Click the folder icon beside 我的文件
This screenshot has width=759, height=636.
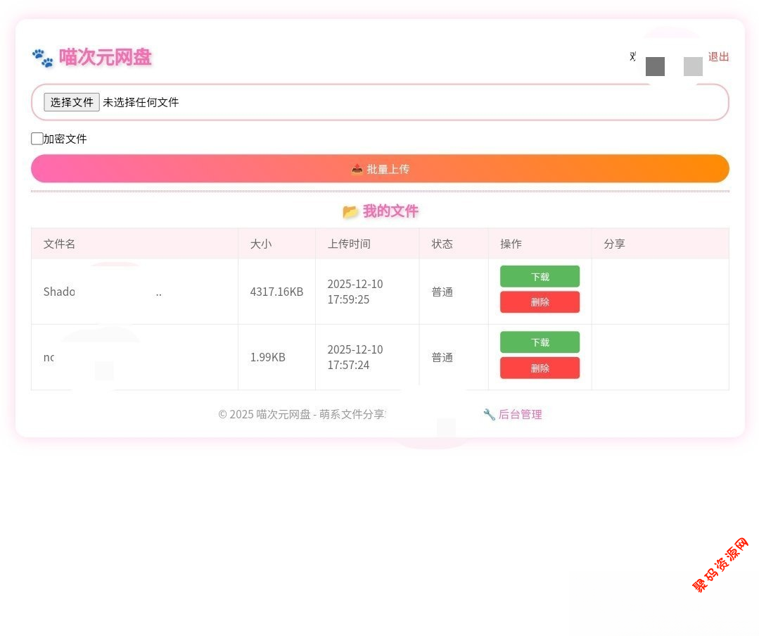click(350, 211)
